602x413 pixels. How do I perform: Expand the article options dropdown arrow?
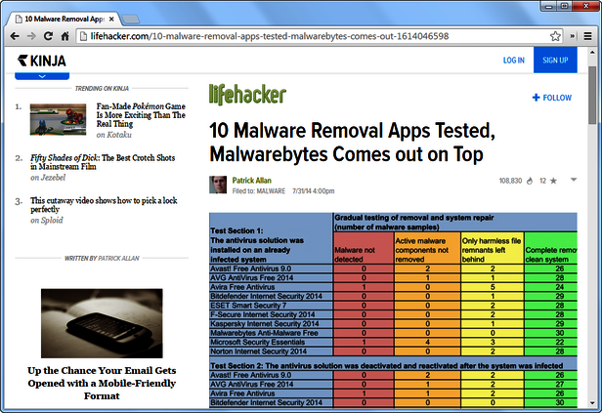[574, 180]
